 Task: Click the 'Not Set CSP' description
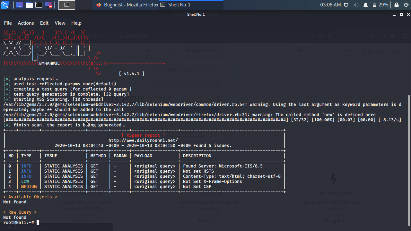(197, 186)
